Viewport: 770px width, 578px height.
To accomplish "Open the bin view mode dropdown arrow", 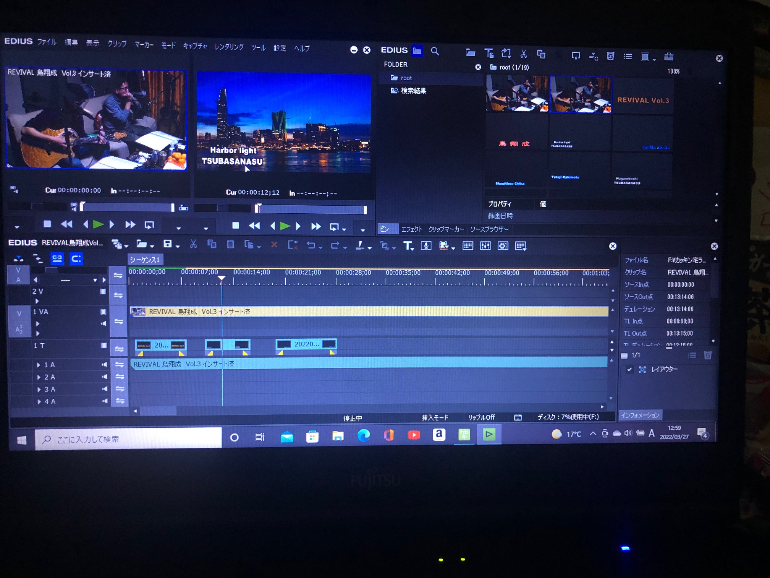I will point(654,59).
